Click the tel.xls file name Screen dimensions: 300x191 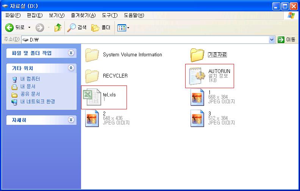(x=109, y=95)
